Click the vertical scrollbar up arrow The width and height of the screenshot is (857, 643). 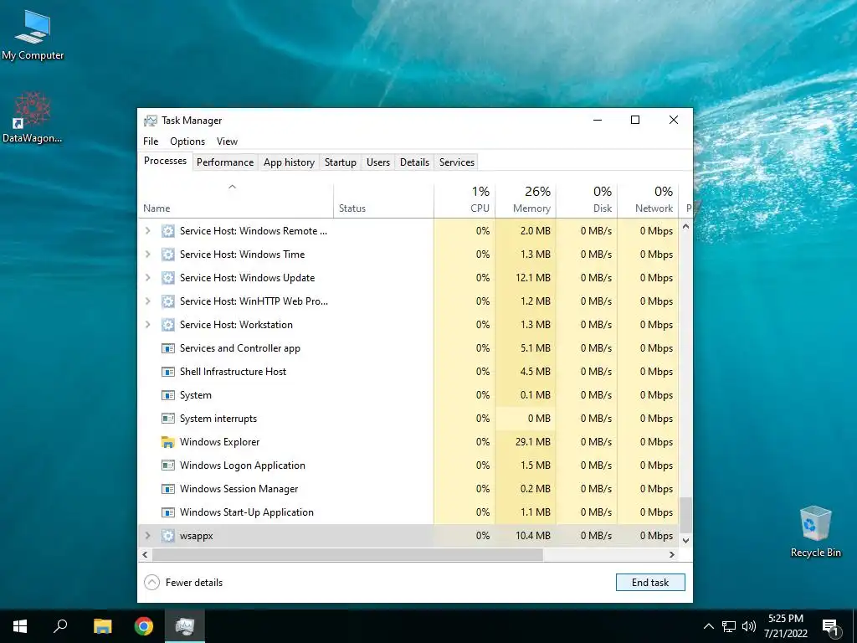pos(686,226)
